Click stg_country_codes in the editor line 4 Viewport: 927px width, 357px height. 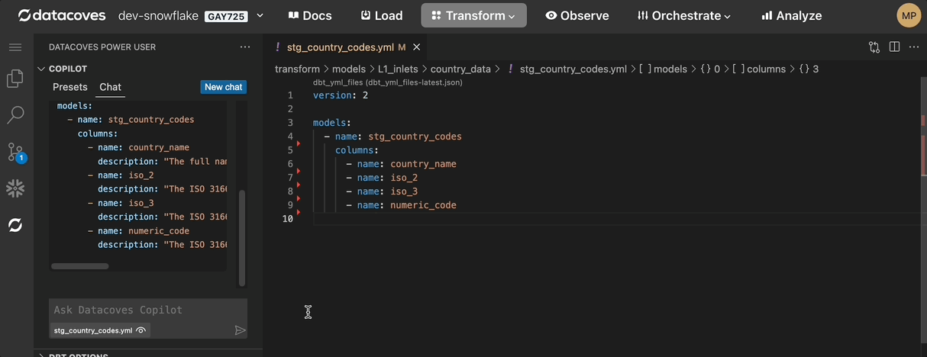tap(415, 137)
